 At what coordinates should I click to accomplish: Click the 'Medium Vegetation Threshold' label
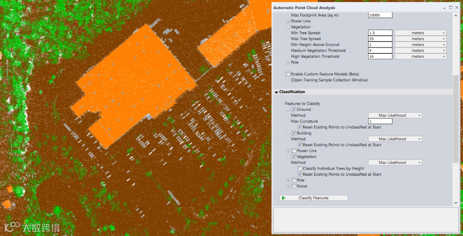[318, 50]
